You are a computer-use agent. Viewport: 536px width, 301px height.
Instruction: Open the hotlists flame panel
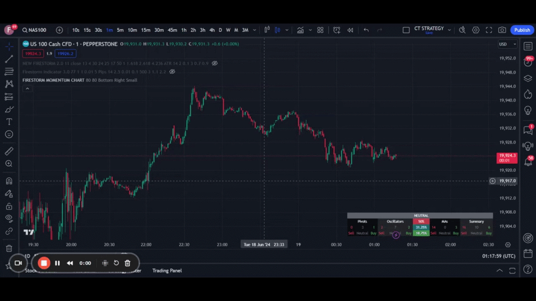pyautogui.click(x=528, y=94)
